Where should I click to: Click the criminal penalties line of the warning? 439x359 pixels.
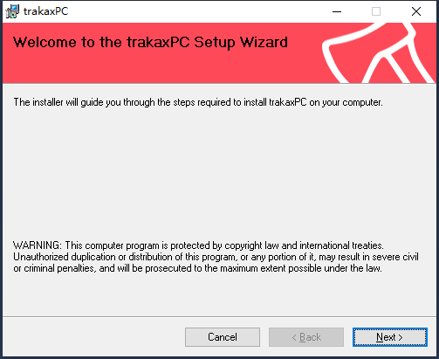[197, 268]
